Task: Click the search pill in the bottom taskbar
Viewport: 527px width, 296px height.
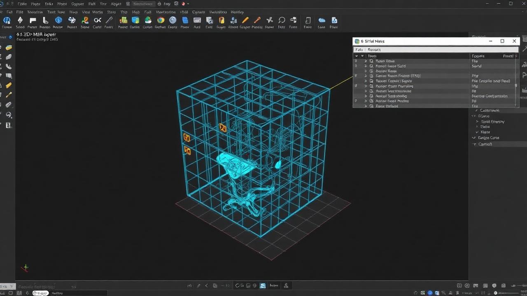Action: click(x=41, y=293)
